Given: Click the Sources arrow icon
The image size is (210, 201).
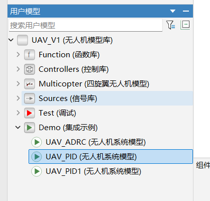Looking at the screenshot, I should [x=30, y=98].
